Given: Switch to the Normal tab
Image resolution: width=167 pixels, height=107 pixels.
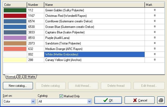Looking at the screenshot, I should point(11,77).
